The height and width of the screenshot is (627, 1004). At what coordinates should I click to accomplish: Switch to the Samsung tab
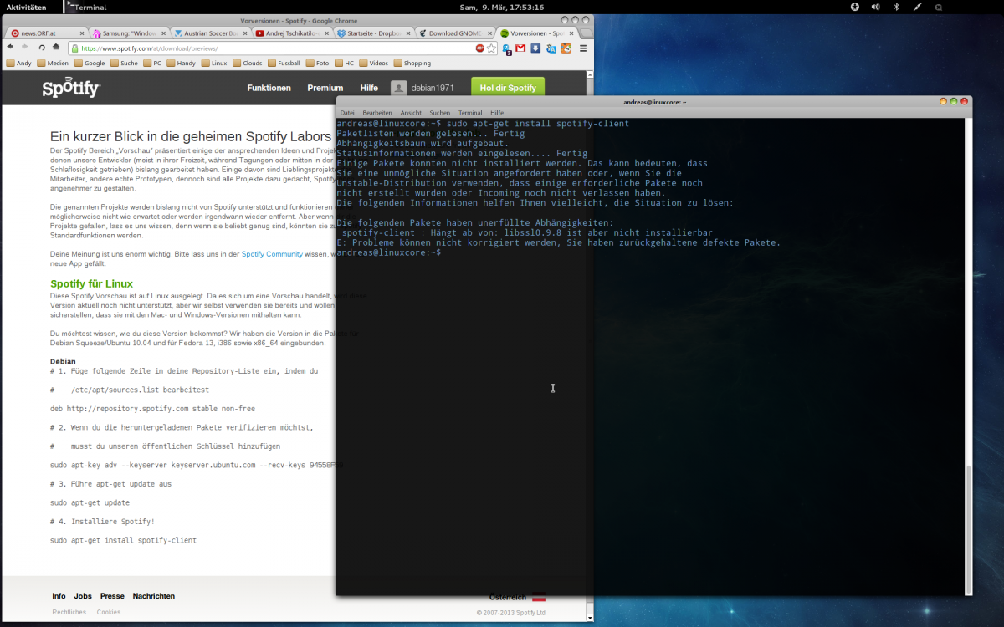click(x=128, y=33)
